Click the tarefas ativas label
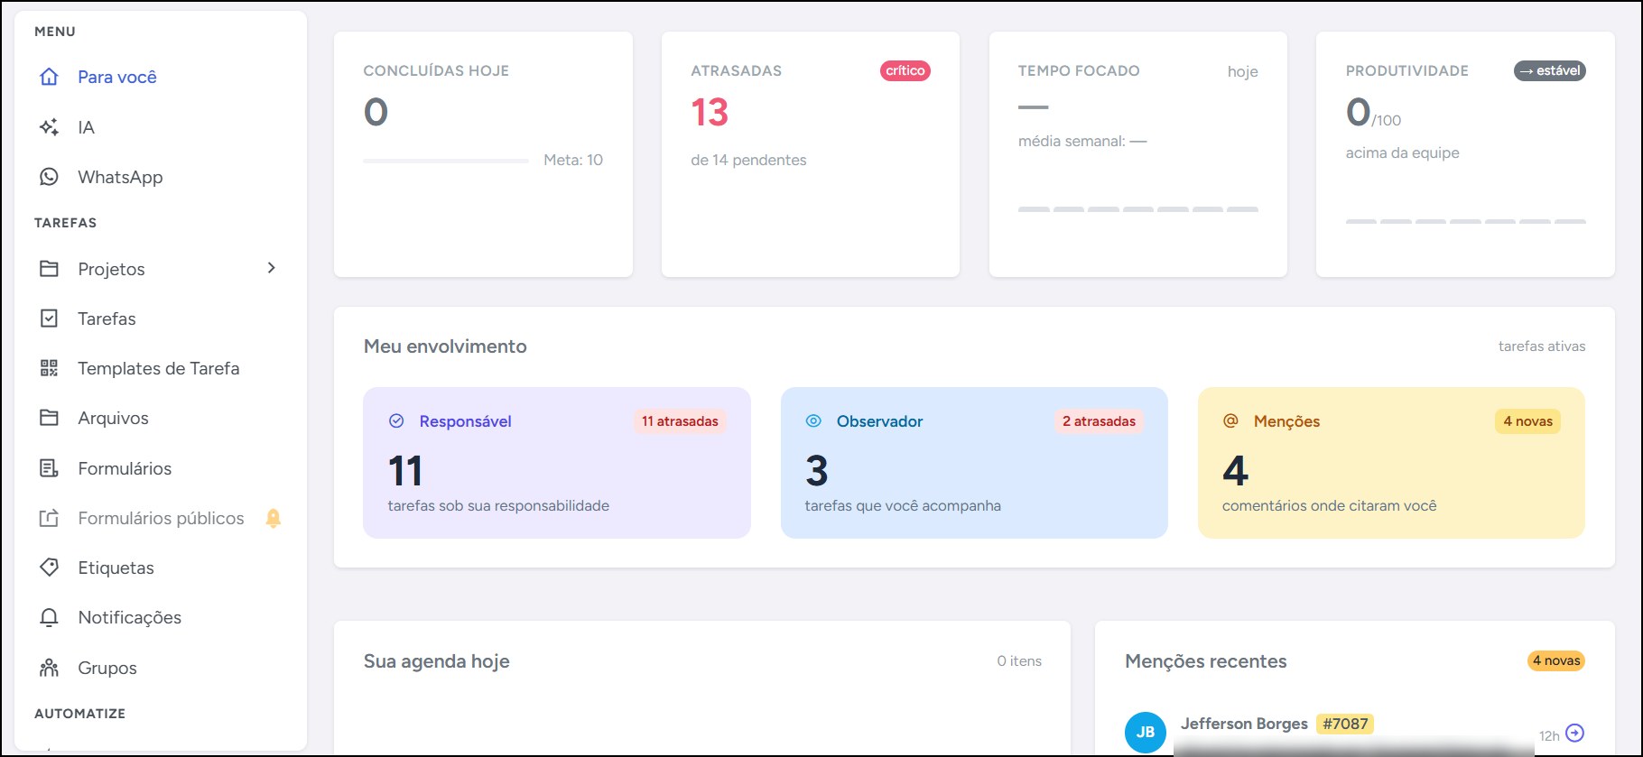Viewport: 1643px width, 757px height. point(1542,346)
